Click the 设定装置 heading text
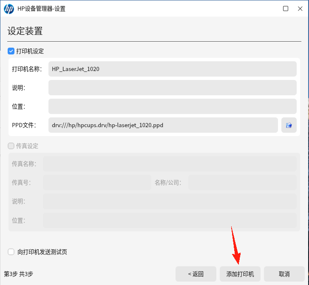This screenshot has height=285, width=309. (25, 31)
